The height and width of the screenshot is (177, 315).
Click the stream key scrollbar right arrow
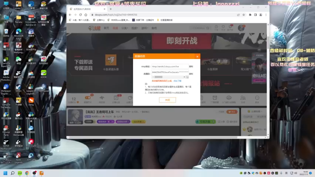(x=184, y=77)
